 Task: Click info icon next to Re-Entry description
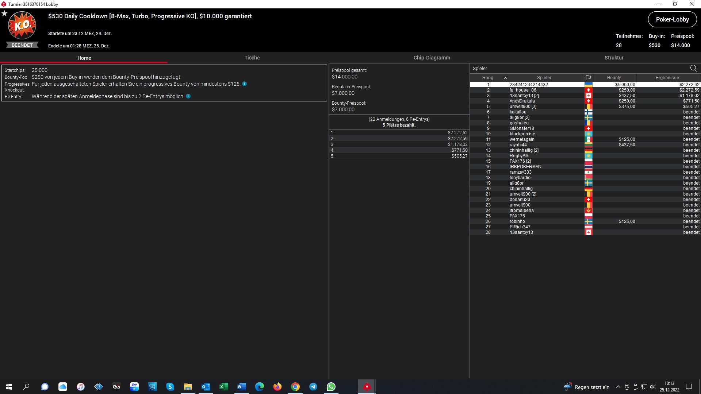click(188, 96)
